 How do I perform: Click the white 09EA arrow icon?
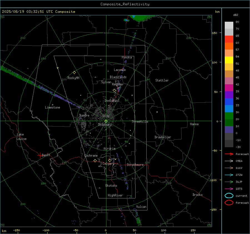click(229, 161)
